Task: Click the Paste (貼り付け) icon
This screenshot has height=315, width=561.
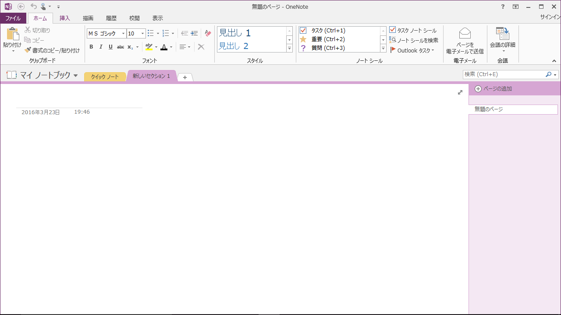Action: (x=12, y=34)
